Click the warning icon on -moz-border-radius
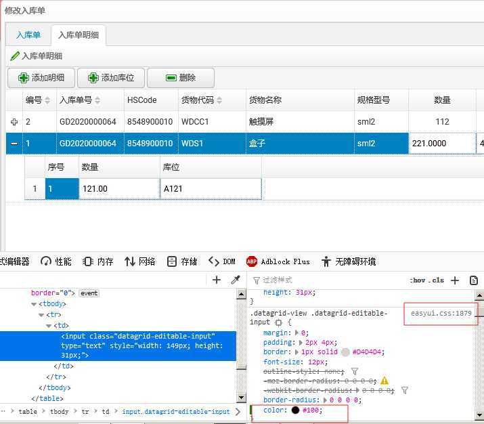484x424 pixels. coord(384,381)
